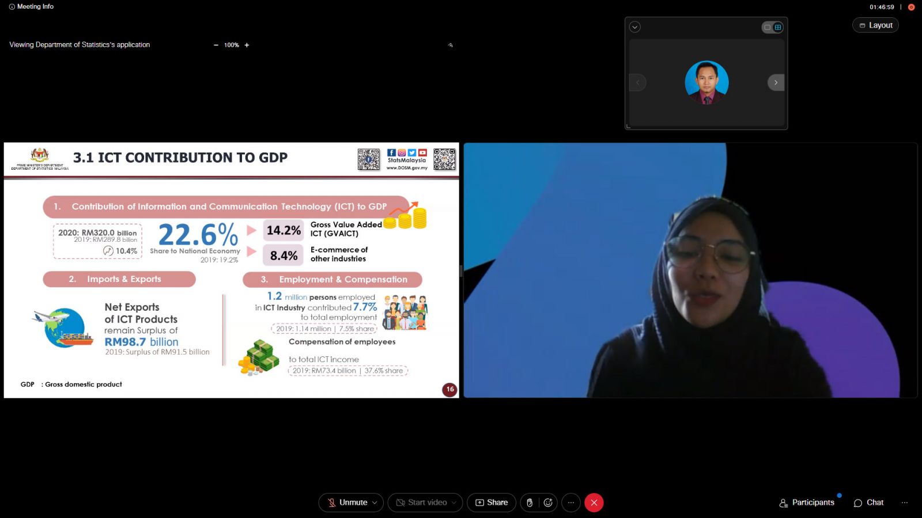Collapse the floating participant video panel

coord(635,27)
